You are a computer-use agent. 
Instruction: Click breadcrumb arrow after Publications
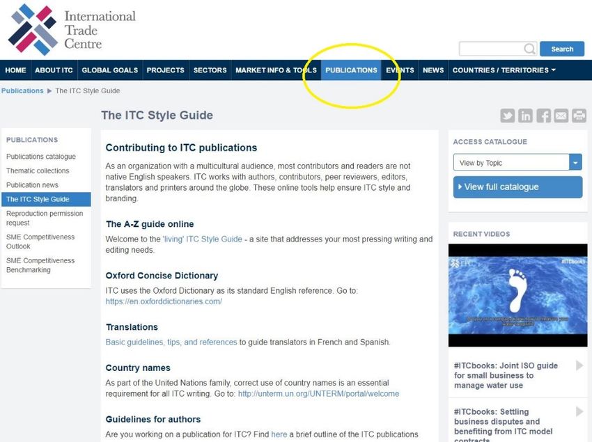[x=49, y=91]
